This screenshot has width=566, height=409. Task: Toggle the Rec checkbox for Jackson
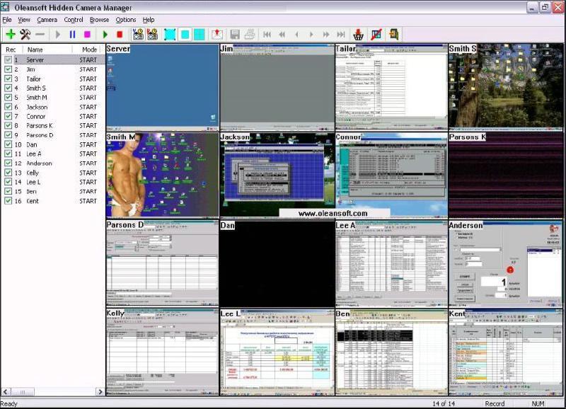coord(8,107)
